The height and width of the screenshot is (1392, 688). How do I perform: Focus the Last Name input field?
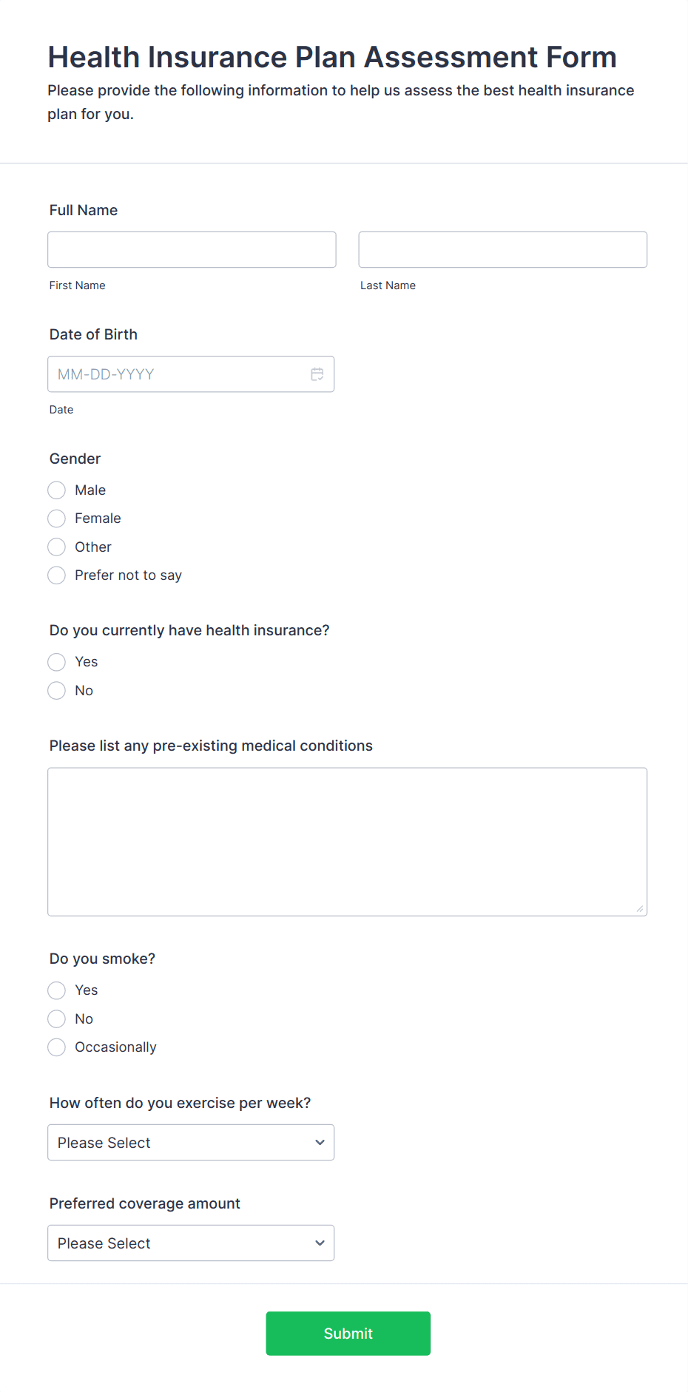click(x=502, y=250)
